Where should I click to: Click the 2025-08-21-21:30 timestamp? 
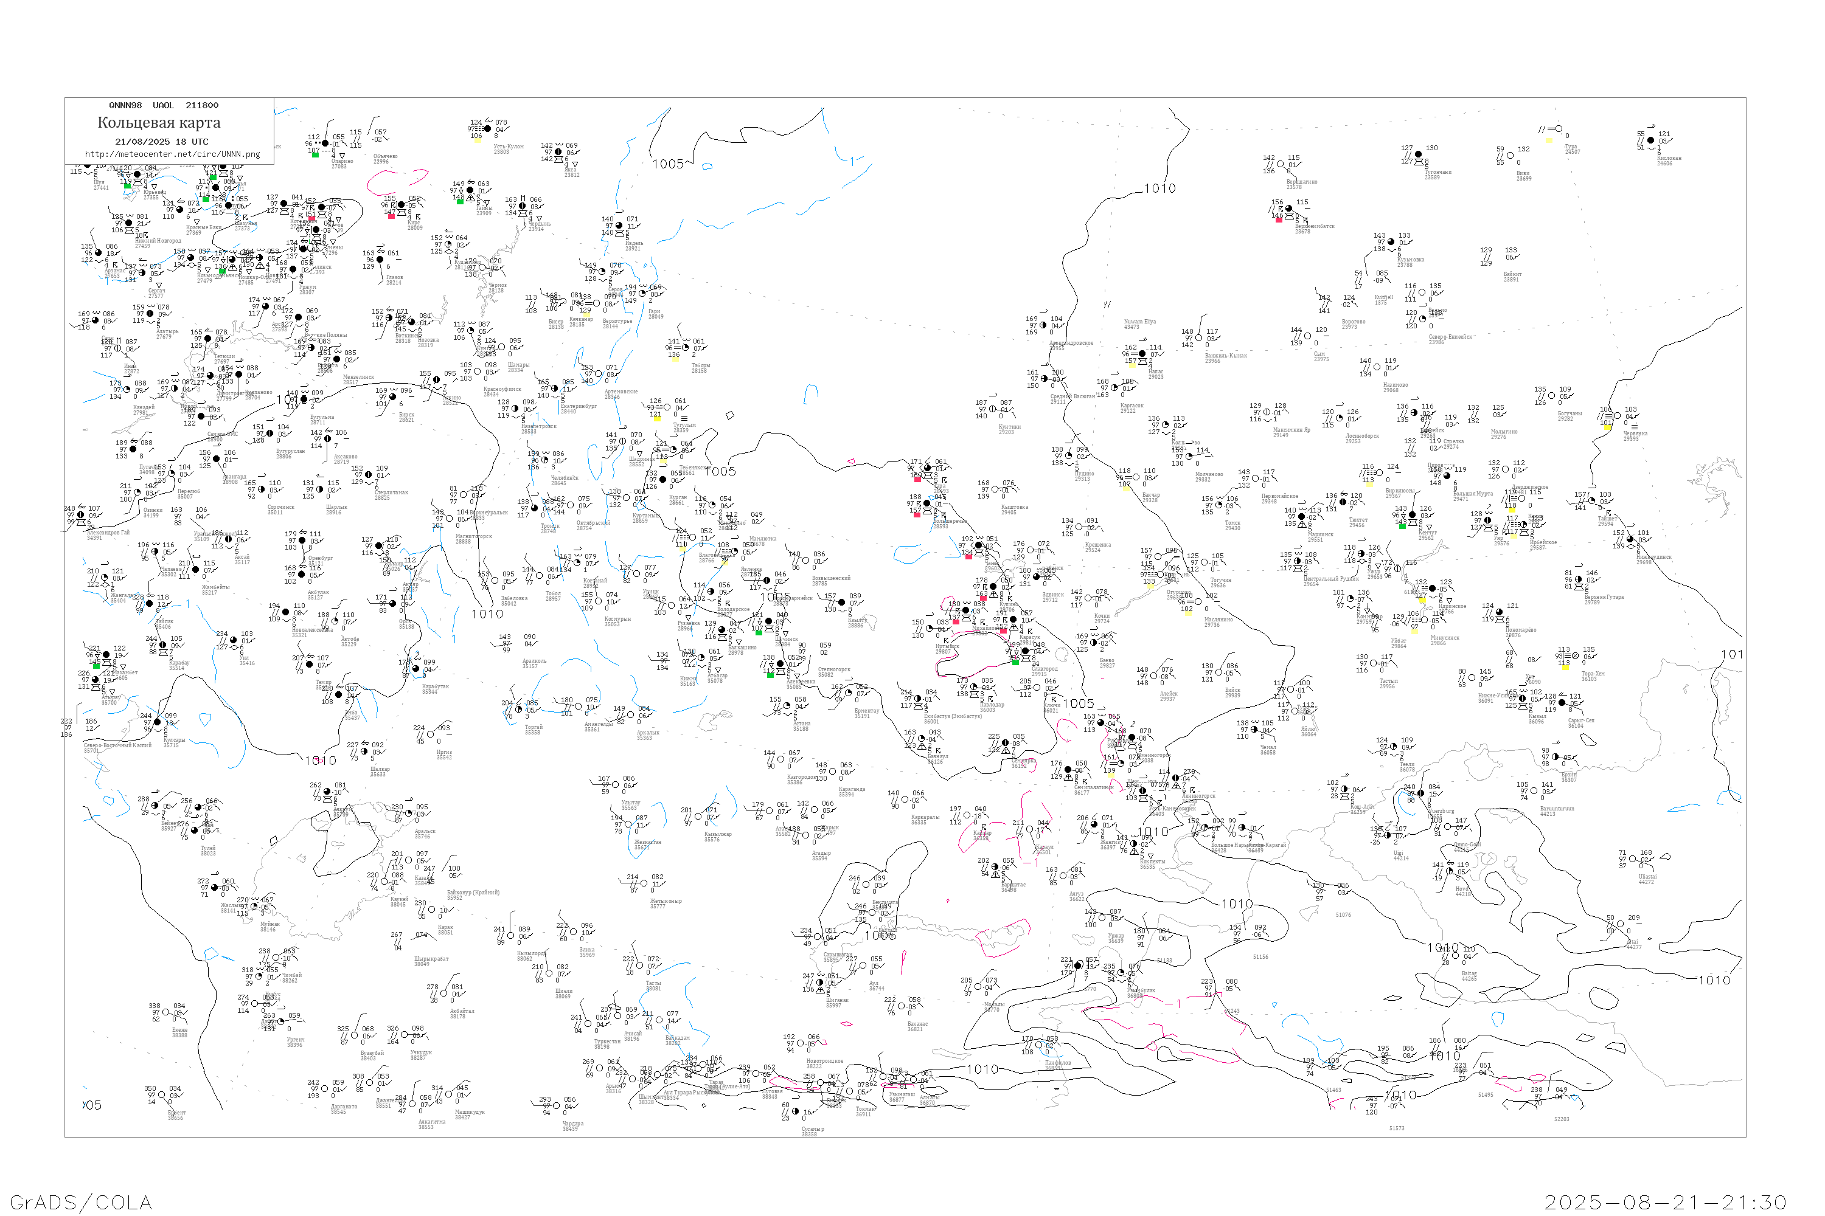1665,1202
